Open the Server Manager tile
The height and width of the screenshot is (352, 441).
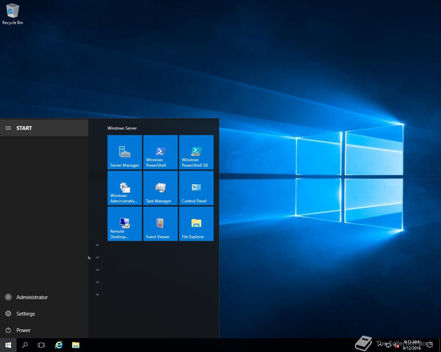(125, 152)
